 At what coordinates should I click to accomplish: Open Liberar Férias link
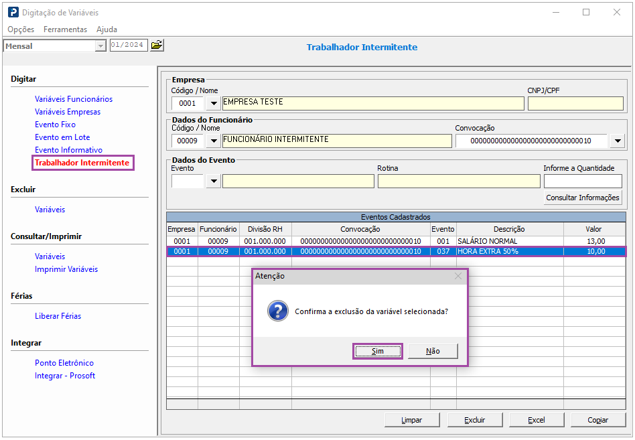[x=58, y=315]
